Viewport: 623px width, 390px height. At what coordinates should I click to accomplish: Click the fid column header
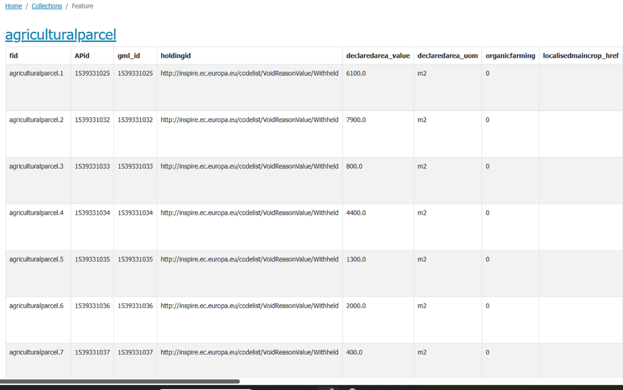pyautogui.click(x=13, y=56)
